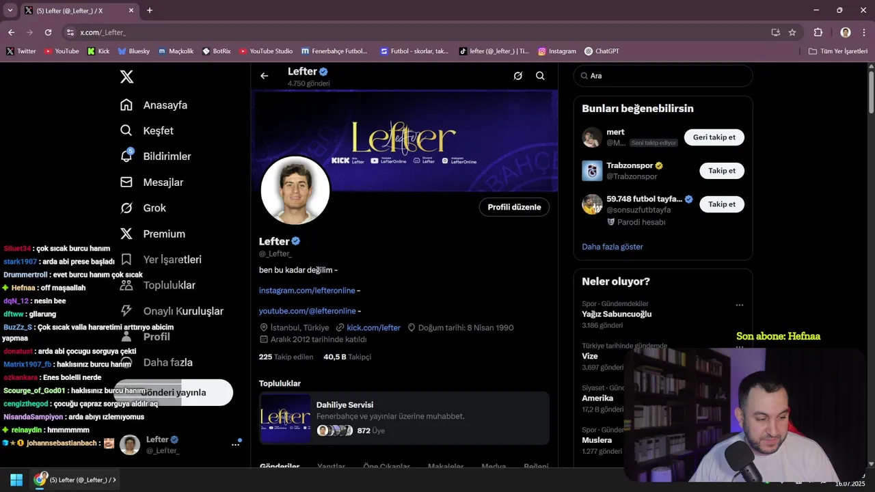Open YouTube Studio bookmark
Viewport: 875px width, 492px height.
[266, 51]
